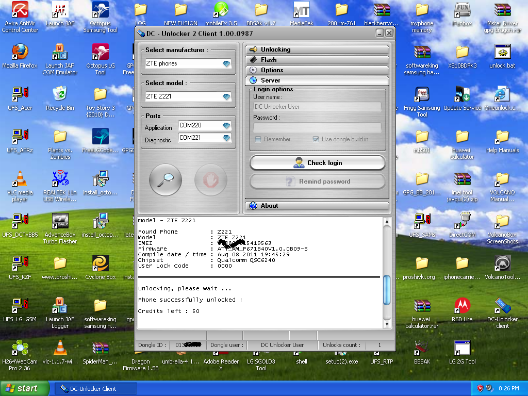This screenshot has height=396, width=528.
Task: Open mobileEx 3.5 desktop icon
Action: tap(221, 14)
